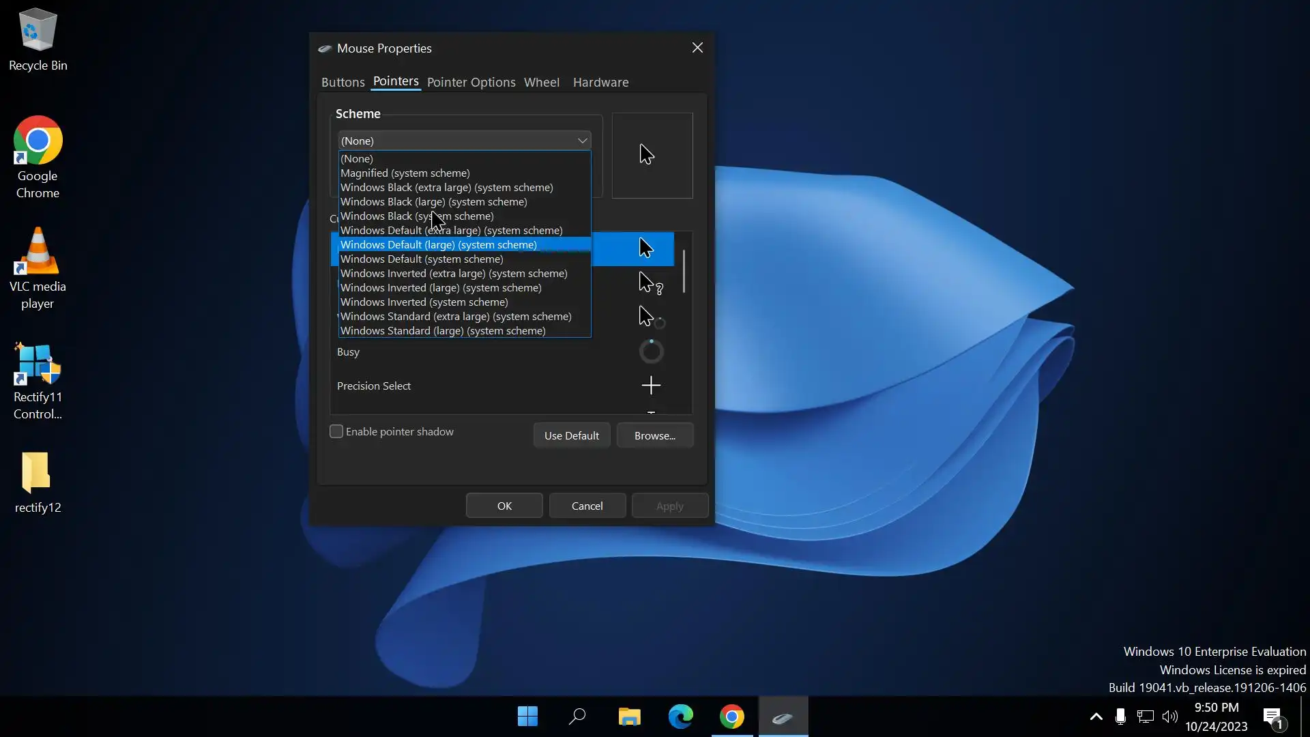Image resolution: width=1310 pixels, height=737 pixels.
Task: Open Recycle Bin desktop icon
Action: (38, 31)
